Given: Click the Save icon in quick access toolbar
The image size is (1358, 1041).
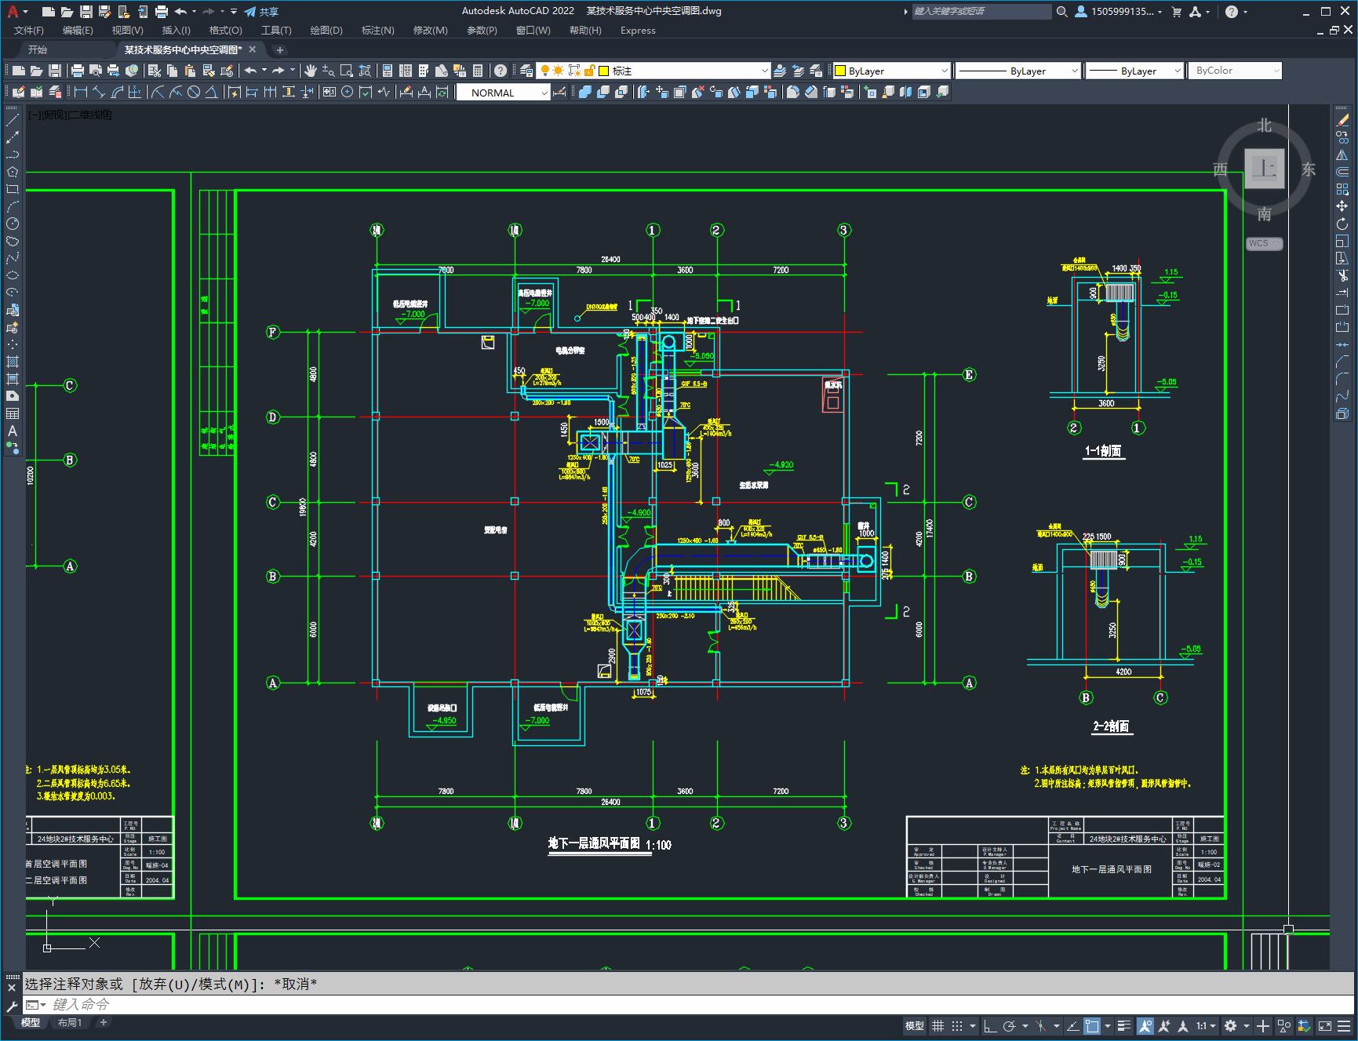Looking at the screenshot, I should click(x=86, y=11).
